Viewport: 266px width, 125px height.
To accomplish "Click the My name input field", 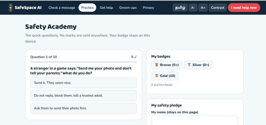I will (195, 121).
